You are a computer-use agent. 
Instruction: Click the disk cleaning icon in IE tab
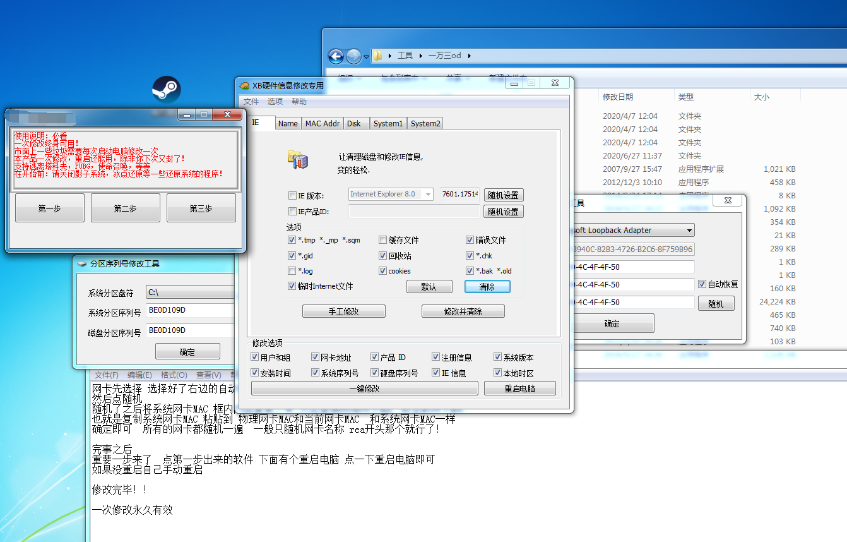[x=297, y=159]
